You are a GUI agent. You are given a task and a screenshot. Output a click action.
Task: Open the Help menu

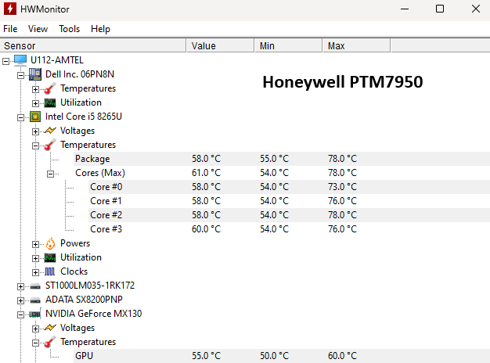(x=100, y=29)
